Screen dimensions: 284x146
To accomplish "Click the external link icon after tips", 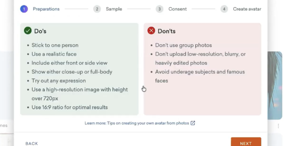I will tap(193, 123).
